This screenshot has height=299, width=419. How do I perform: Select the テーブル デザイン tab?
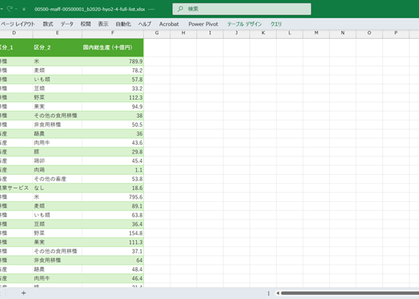[x=244, y=24]
